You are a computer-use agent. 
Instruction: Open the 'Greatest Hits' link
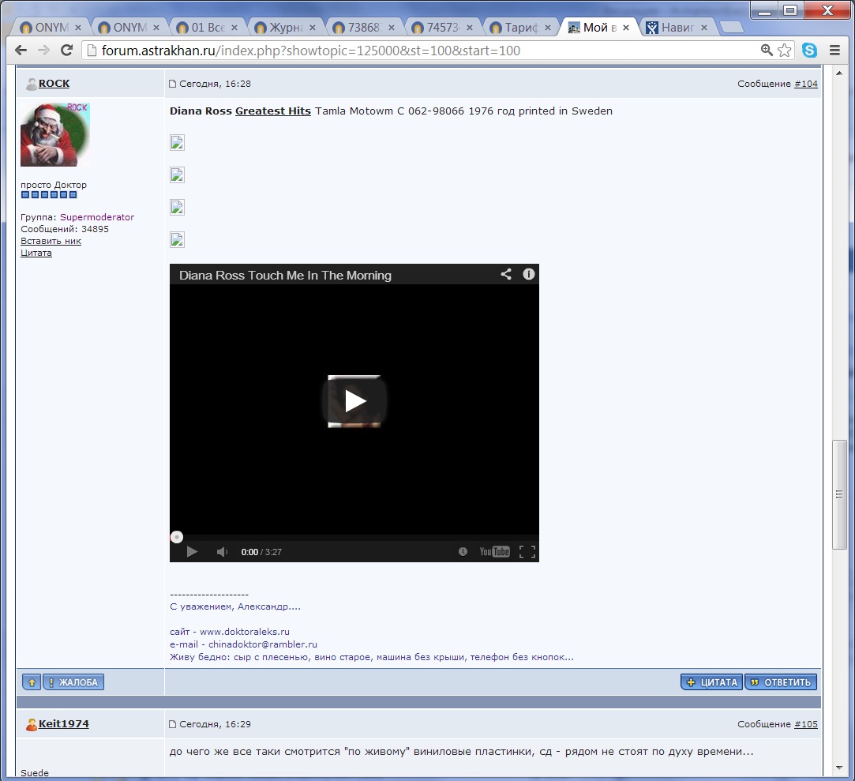click(273, 111)
